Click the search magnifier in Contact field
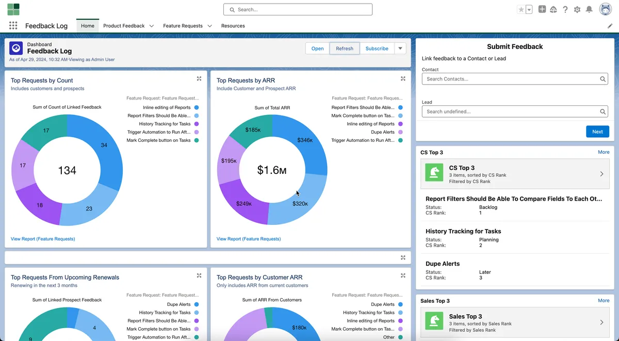The width and height of the screenshot is (619, 341). [603, 79]
